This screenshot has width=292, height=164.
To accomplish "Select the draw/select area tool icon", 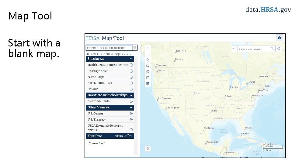I will [148, 66].
